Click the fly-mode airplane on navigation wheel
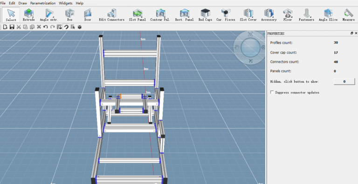Image resolution: width=358 pixels, height=184 pixels. pos(251,61)
